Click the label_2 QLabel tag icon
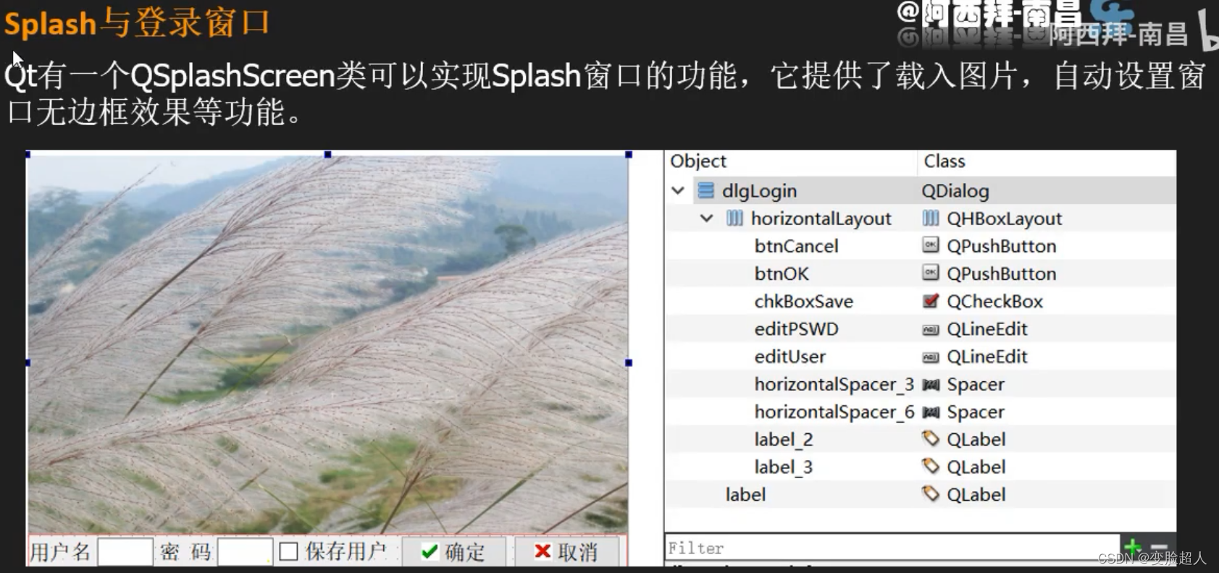This screenshot has width=1219, height=573. click(x=931, y=439)
